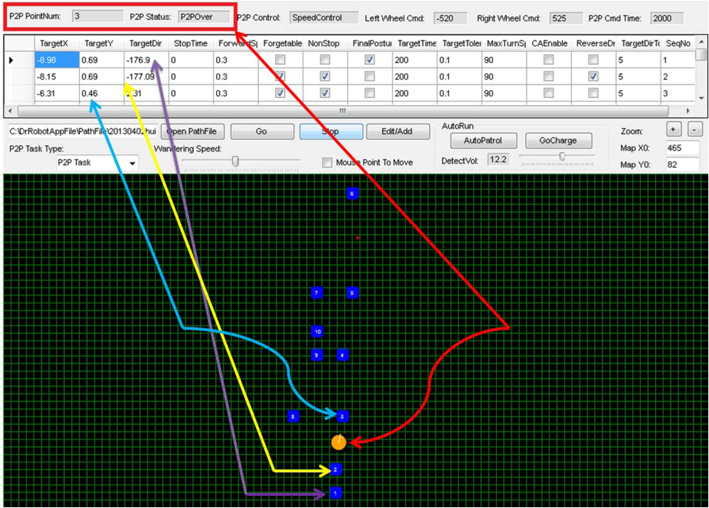
Task: Enable Mouse Point To Move checkbox
Action: pyautogui.click(x=327, y=163)
